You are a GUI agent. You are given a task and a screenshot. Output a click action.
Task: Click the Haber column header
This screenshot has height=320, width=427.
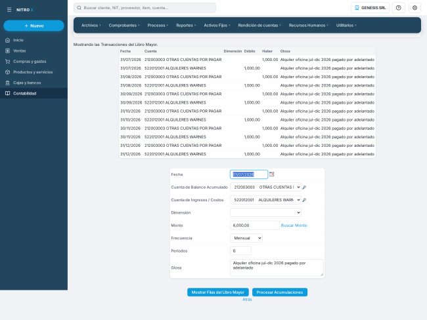(267, 51)
